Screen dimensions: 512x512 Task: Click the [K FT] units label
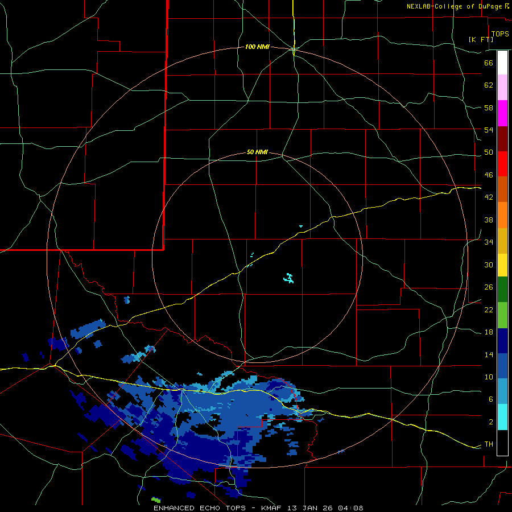pyautogui.click(x=481, y=39)
